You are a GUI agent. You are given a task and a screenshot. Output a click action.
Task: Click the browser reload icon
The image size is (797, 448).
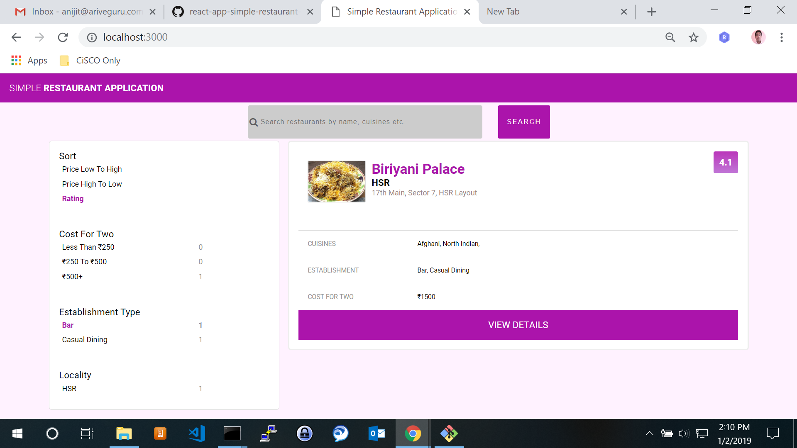[x=63, y=37]
